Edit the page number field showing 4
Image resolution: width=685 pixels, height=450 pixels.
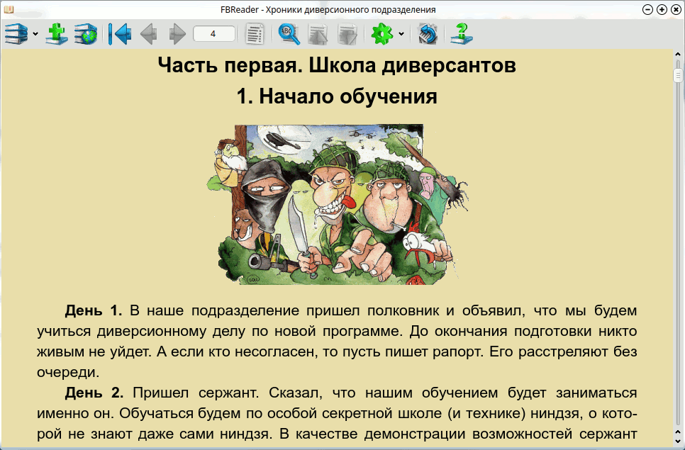(x=213, y=33)
